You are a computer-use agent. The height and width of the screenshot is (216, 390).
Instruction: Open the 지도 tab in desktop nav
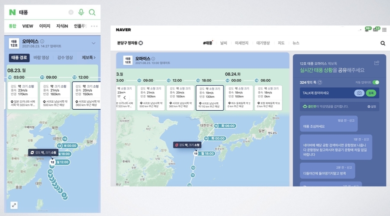pyautogui.click(x=281, y=43)
